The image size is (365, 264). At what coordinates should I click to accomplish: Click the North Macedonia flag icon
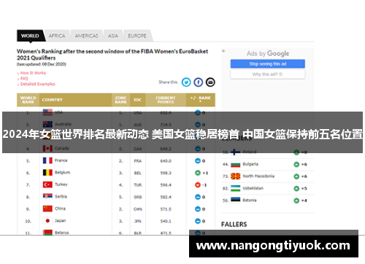pyautogui.click(x=236, y=176)
